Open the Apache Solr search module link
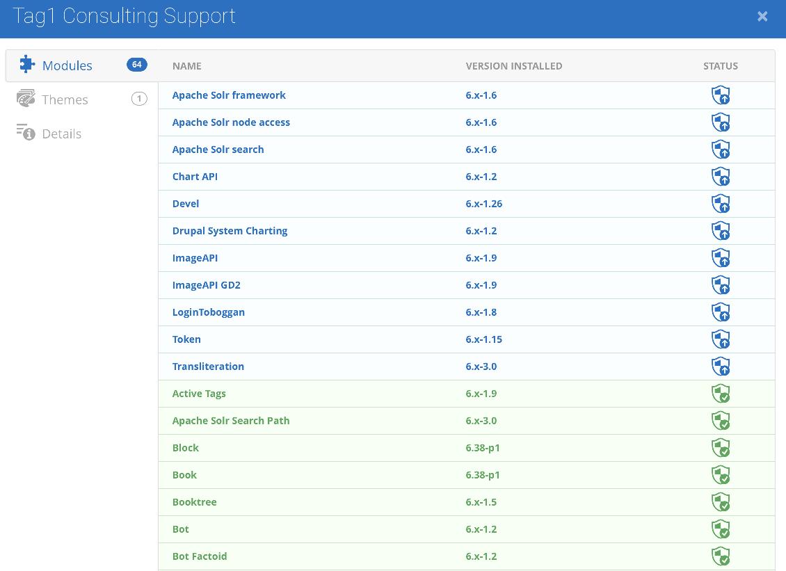Viewport: 786px width, 571px height. point(218,150)
